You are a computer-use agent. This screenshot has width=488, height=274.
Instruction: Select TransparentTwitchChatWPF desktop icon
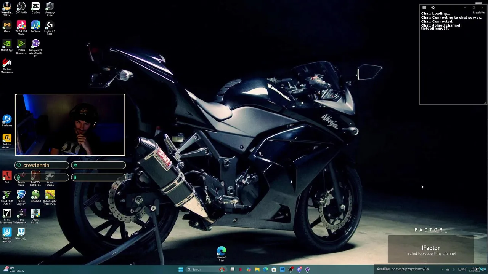point(35,48)
